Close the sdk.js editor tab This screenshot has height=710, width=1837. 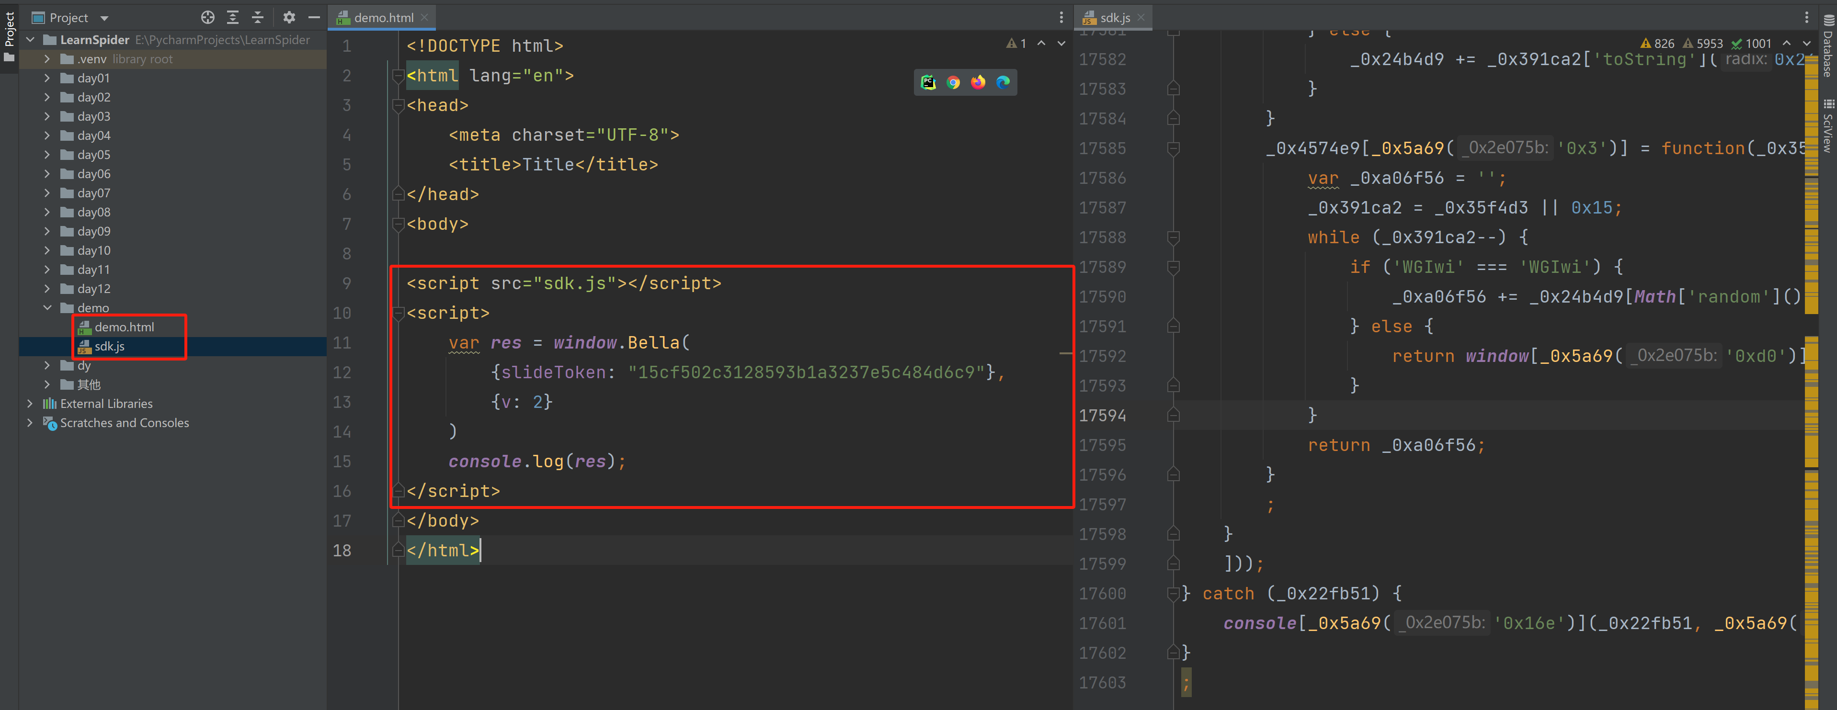(x=1141, y=17)
